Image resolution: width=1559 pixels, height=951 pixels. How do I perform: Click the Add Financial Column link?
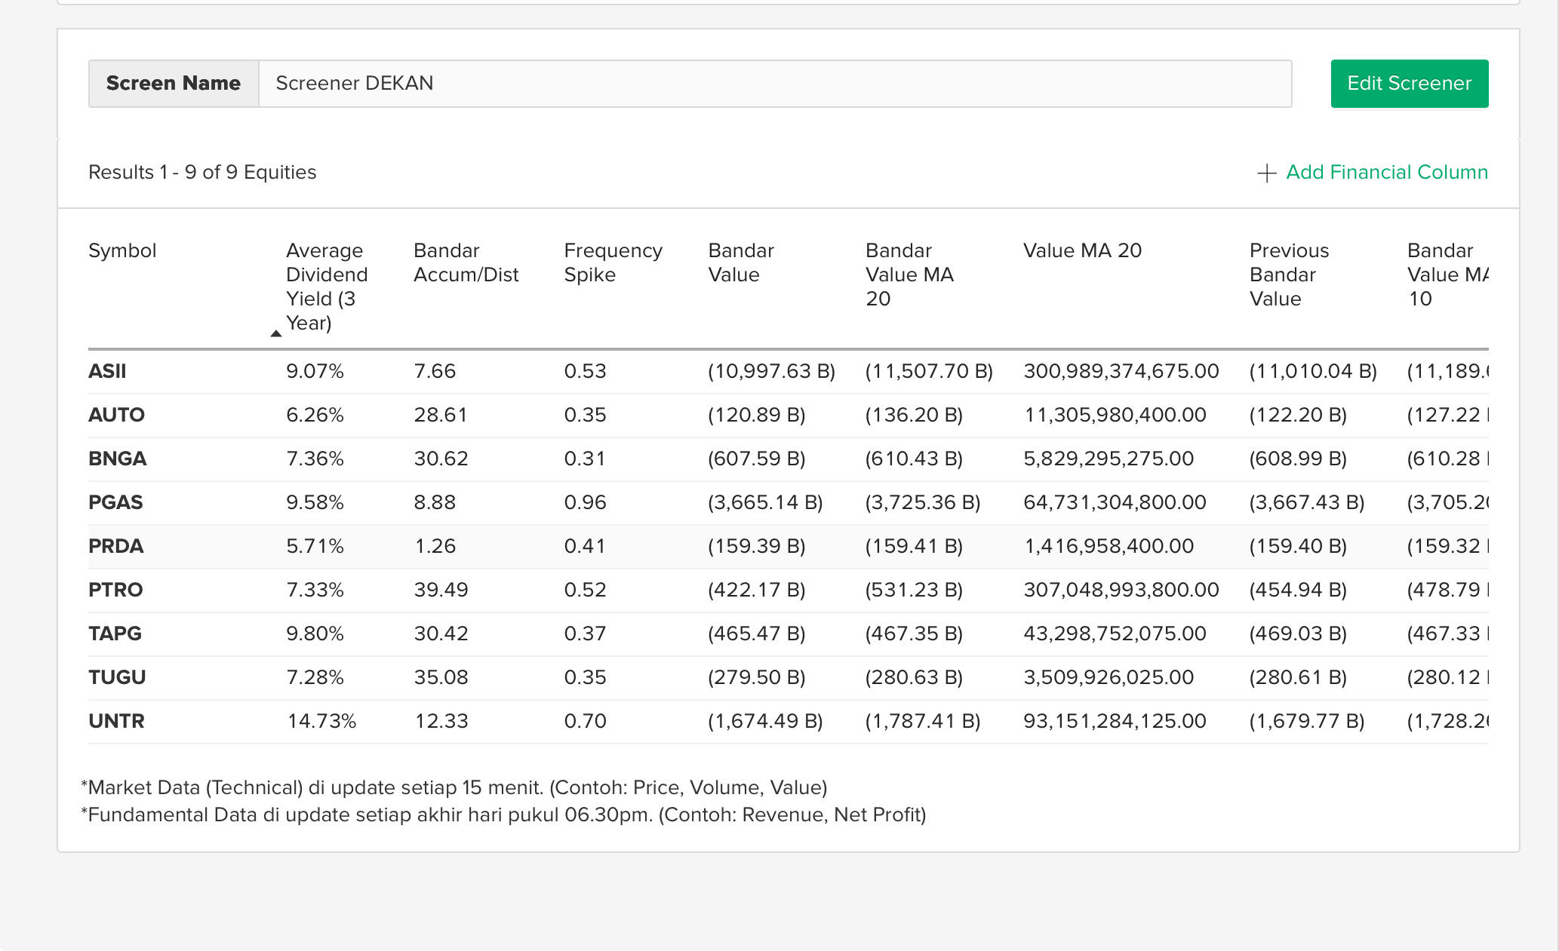[1386, 173]
